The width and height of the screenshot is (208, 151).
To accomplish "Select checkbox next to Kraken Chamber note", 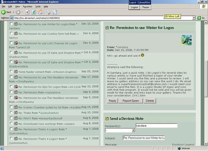I will coord(11,107).
